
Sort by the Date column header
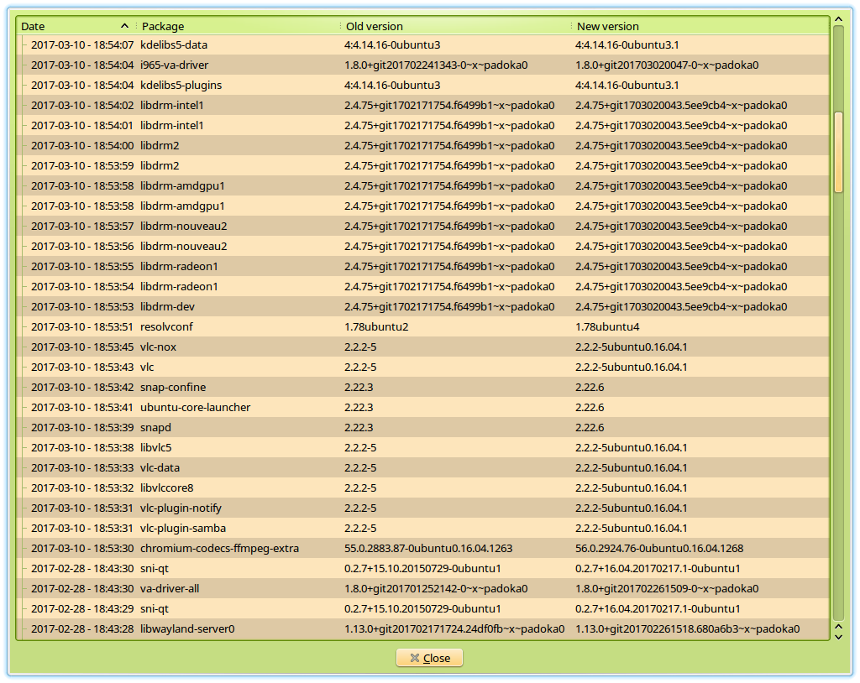click(x=67, y=26)
